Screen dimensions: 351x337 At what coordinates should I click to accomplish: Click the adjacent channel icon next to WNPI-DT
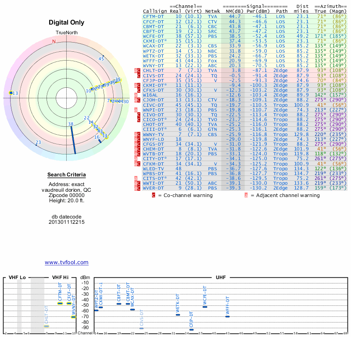[x=136, y=110]
